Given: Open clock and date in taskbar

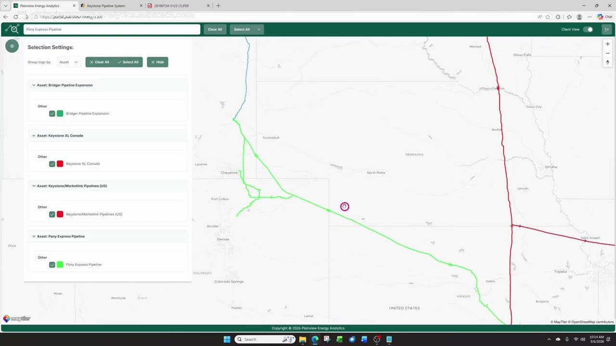Looking at the screenshot, I should click(x=598, y=339).
